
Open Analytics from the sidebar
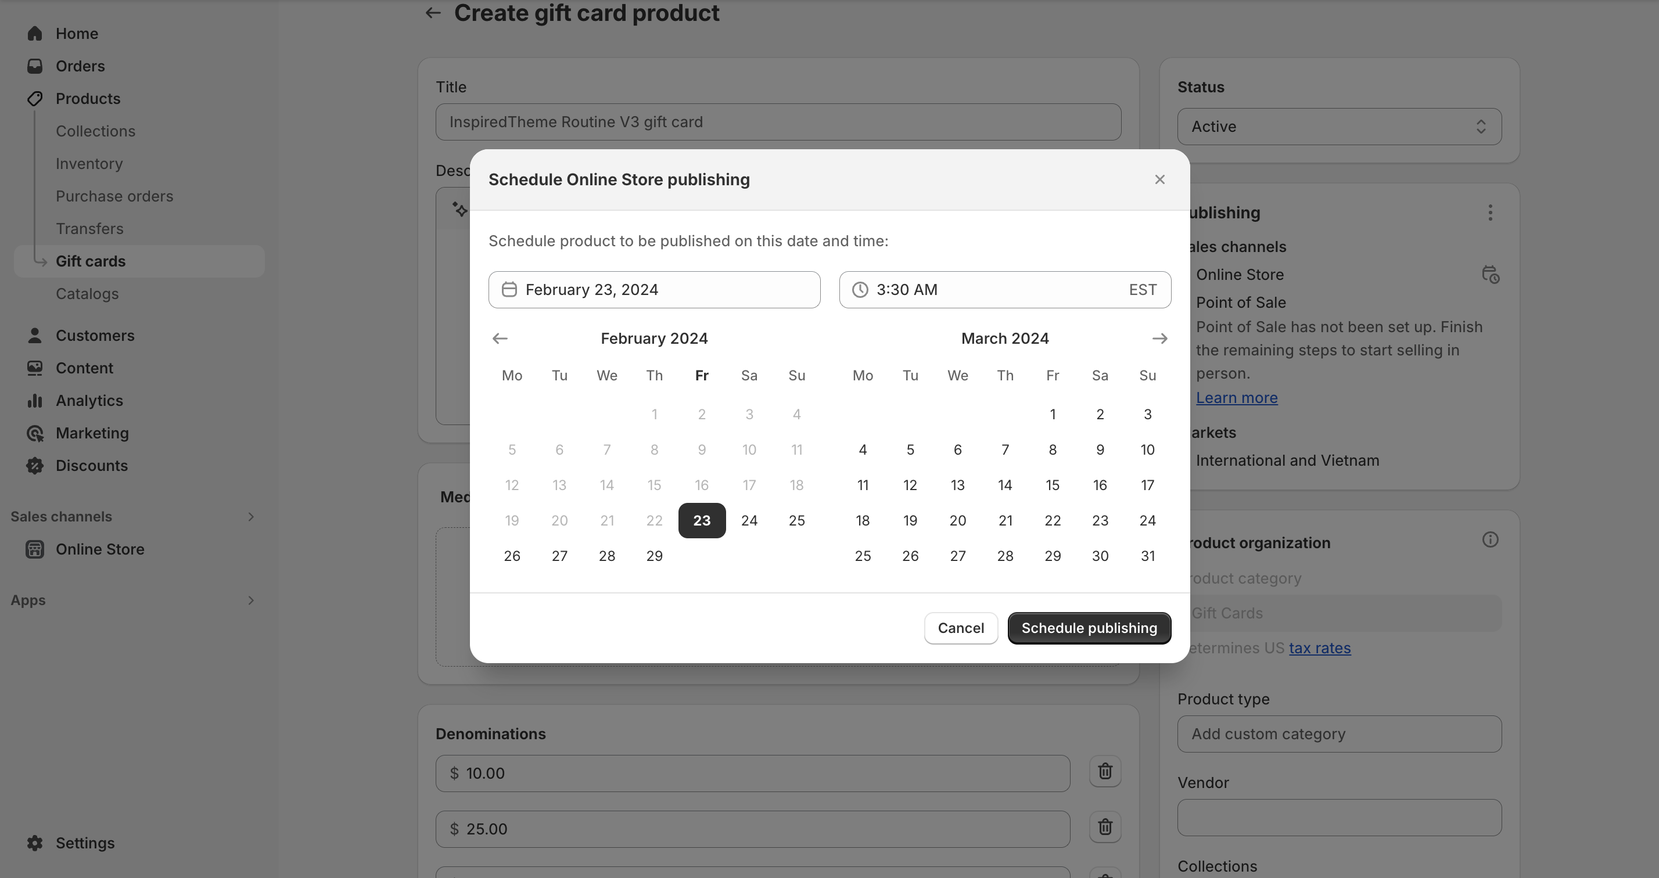89,400
